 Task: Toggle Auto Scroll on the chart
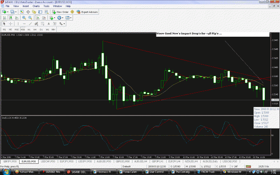pyautogui.click(x=38, y=18)
